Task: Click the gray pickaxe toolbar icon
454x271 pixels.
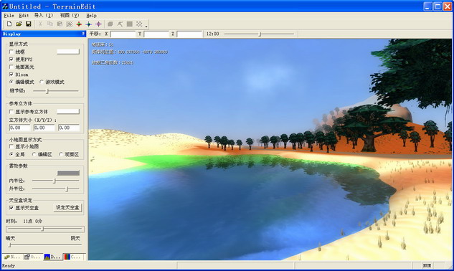Action: pos(120,24)
